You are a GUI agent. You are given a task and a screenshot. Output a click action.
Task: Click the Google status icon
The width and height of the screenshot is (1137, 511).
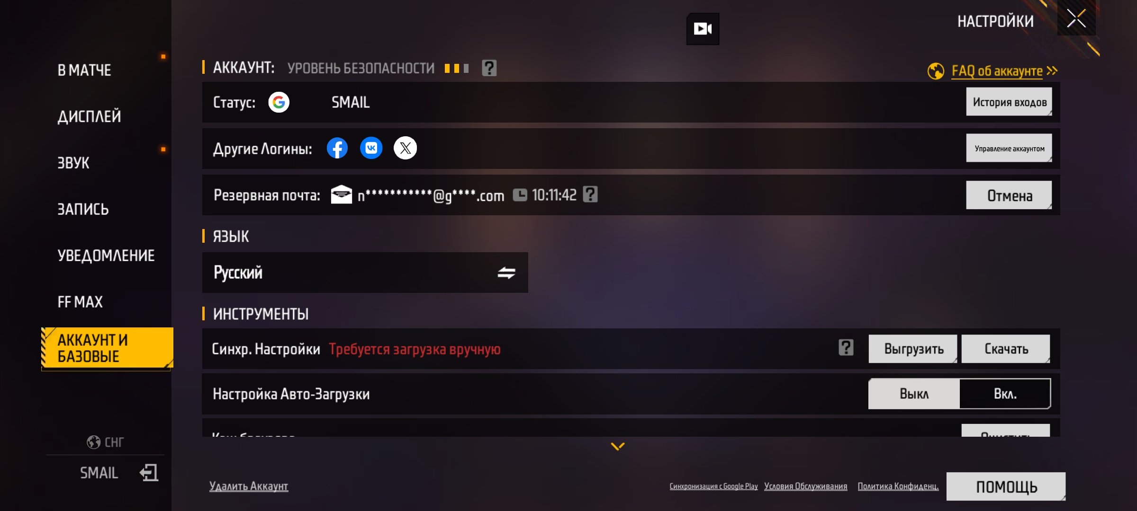(279, 102)
